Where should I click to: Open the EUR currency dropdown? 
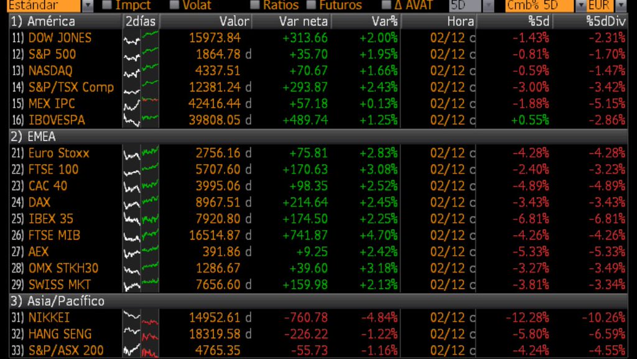click(x=621, y=6)
